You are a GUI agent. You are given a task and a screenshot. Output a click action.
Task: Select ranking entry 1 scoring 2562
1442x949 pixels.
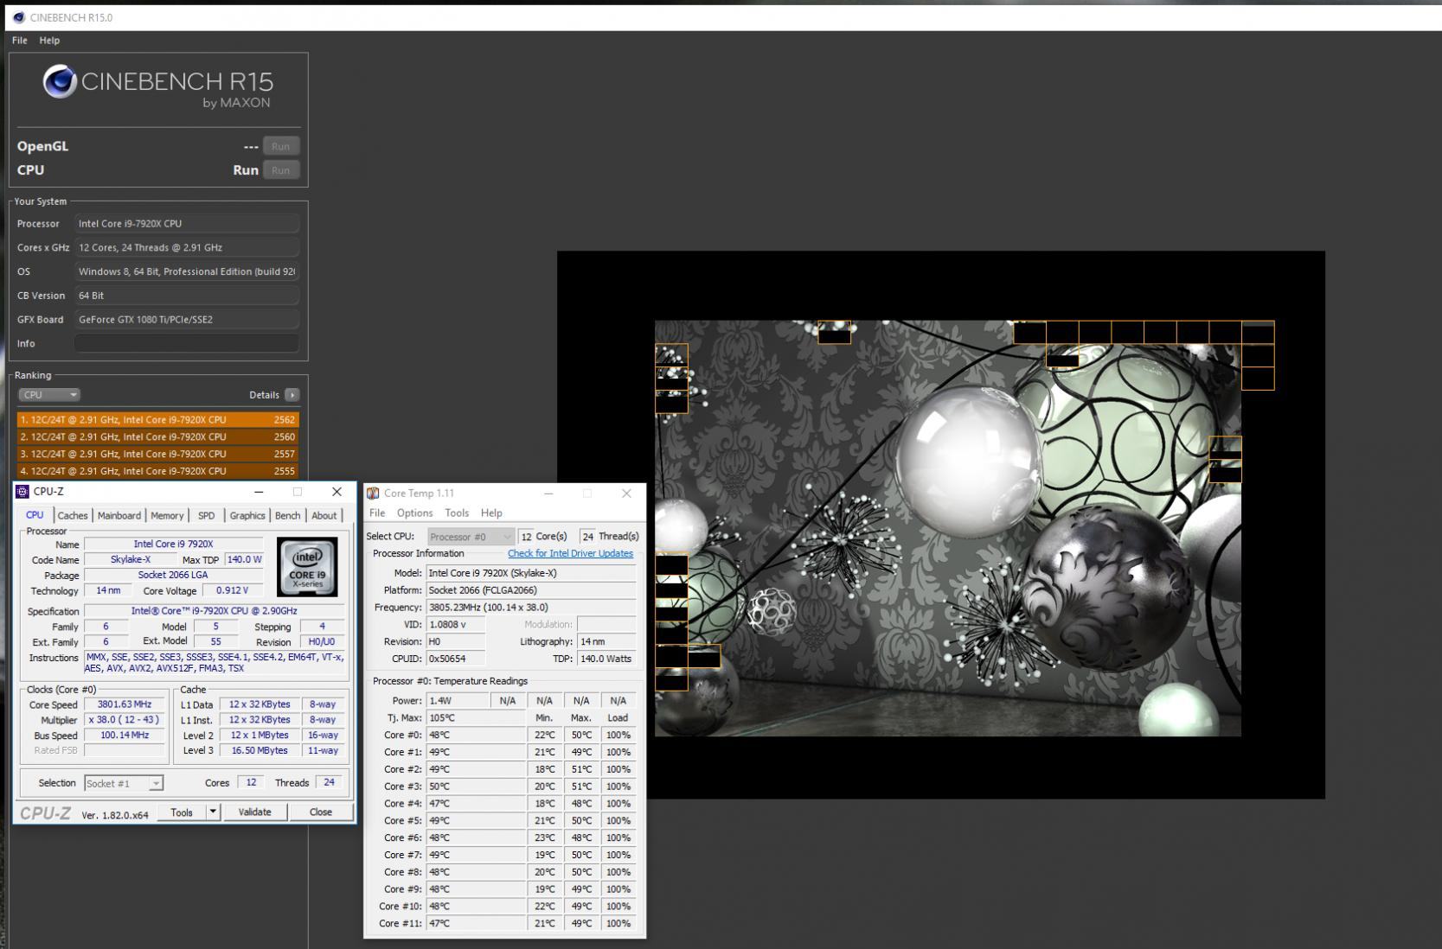[157, 420]
